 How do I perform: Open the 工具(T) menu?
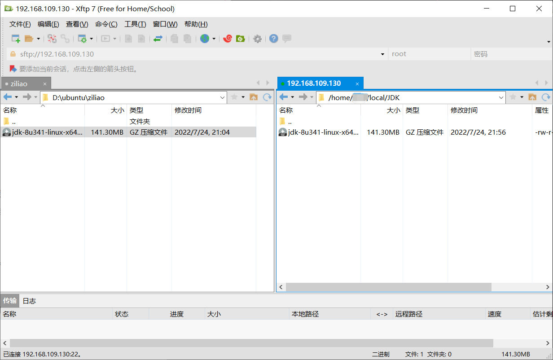[135, 24]
